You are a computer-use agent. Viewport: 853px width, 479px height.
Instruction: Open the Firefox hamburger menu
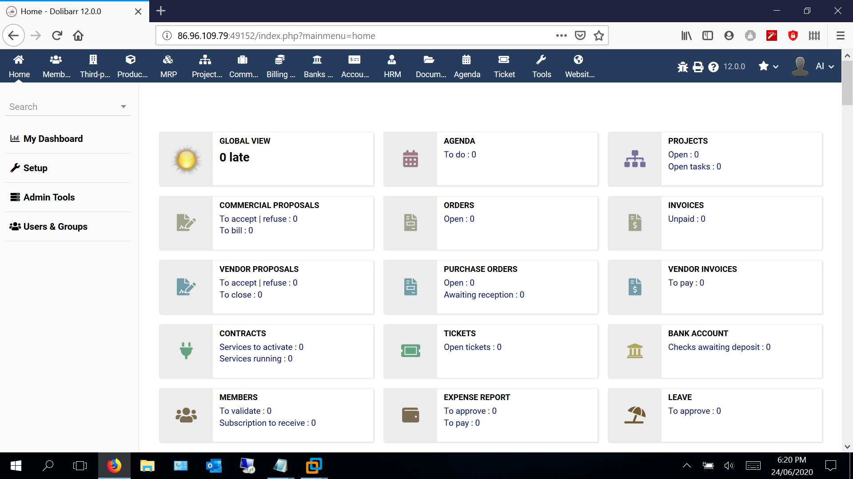point(840,35)
